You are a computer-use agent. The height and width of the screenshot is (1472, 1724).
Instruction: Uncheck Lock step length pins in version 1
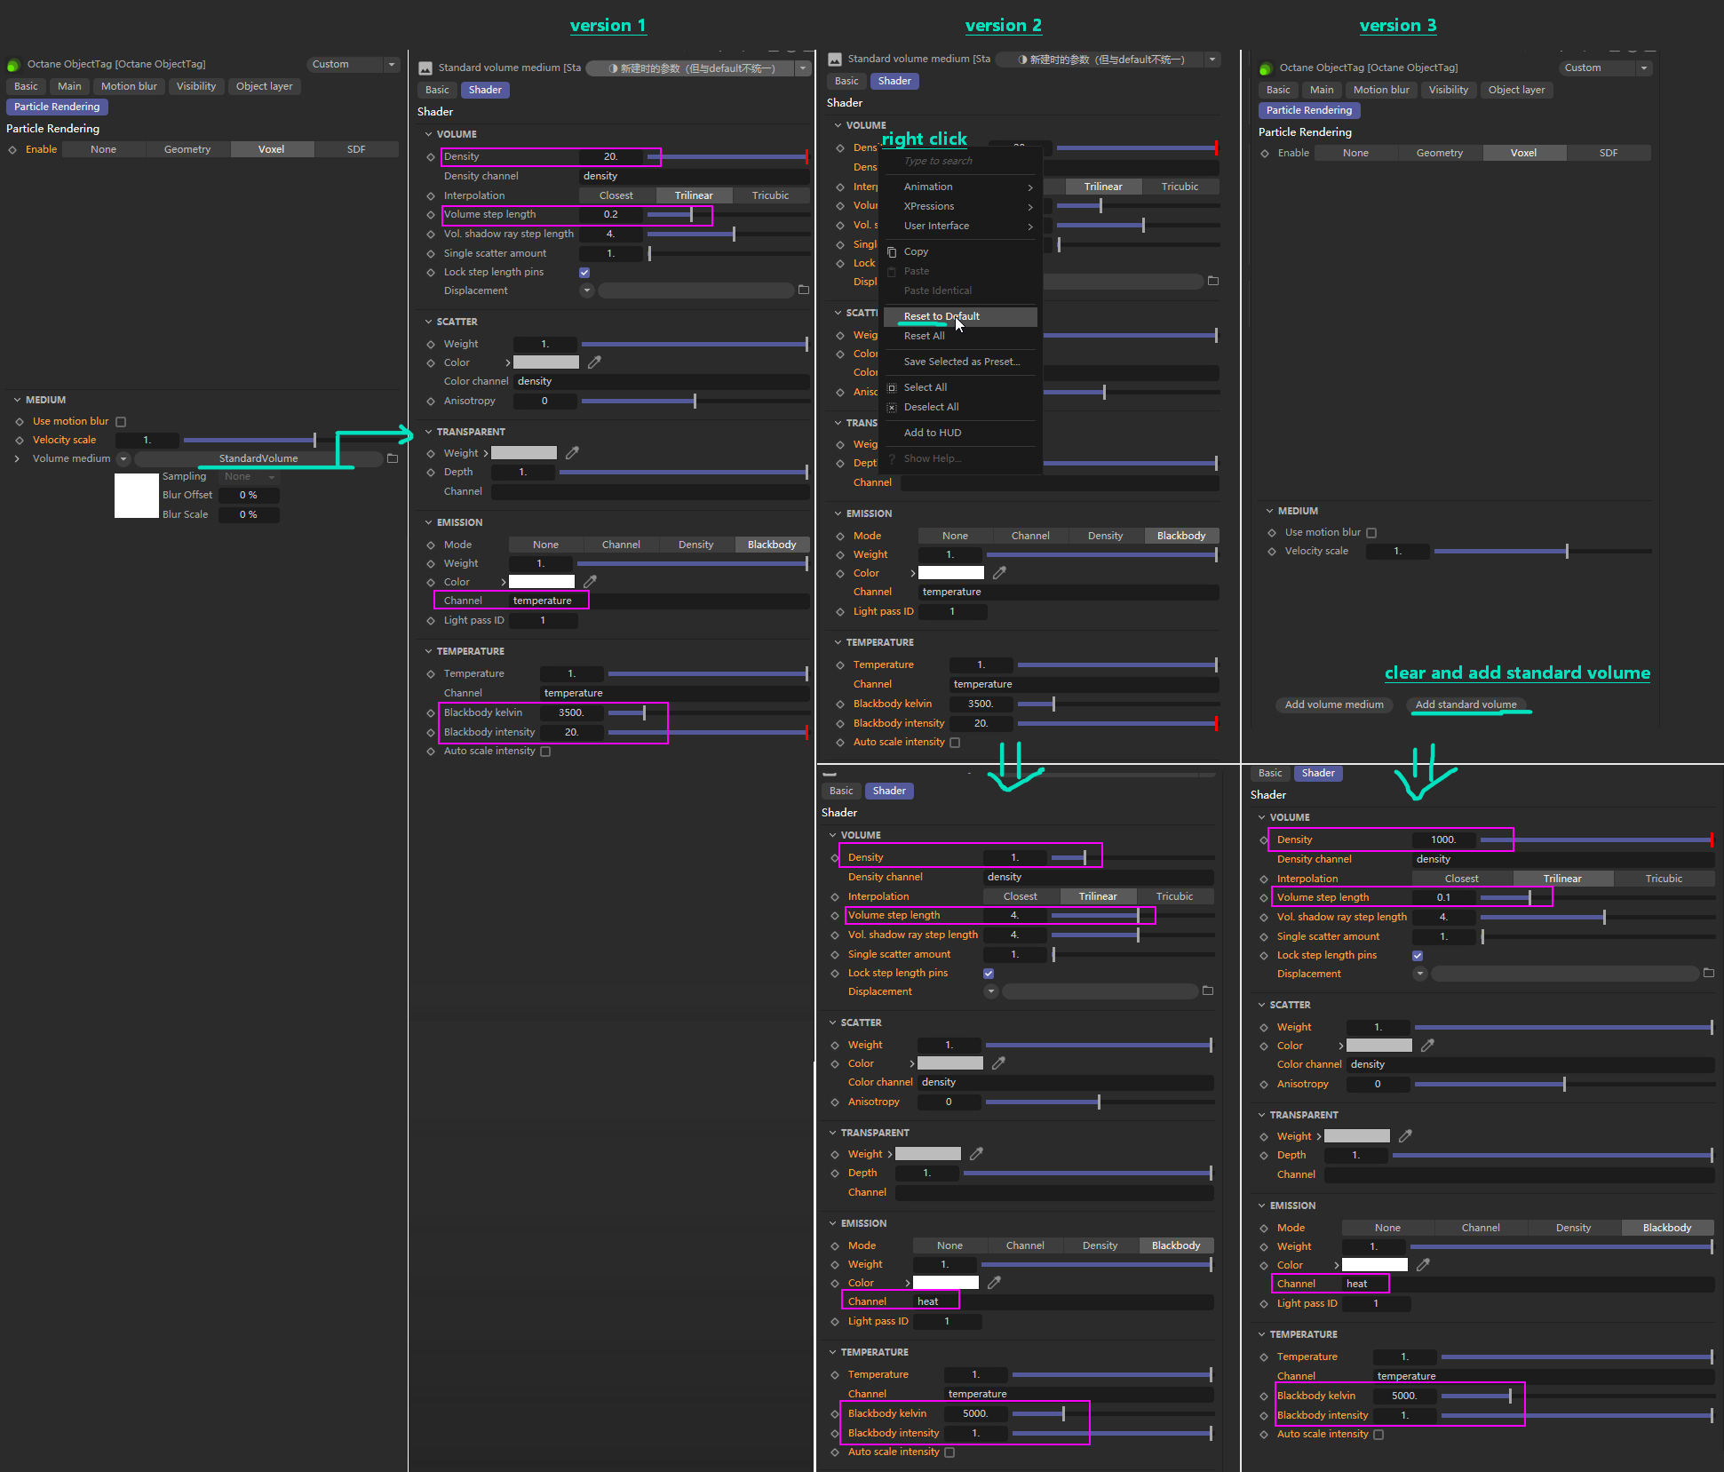pos(584,273)
